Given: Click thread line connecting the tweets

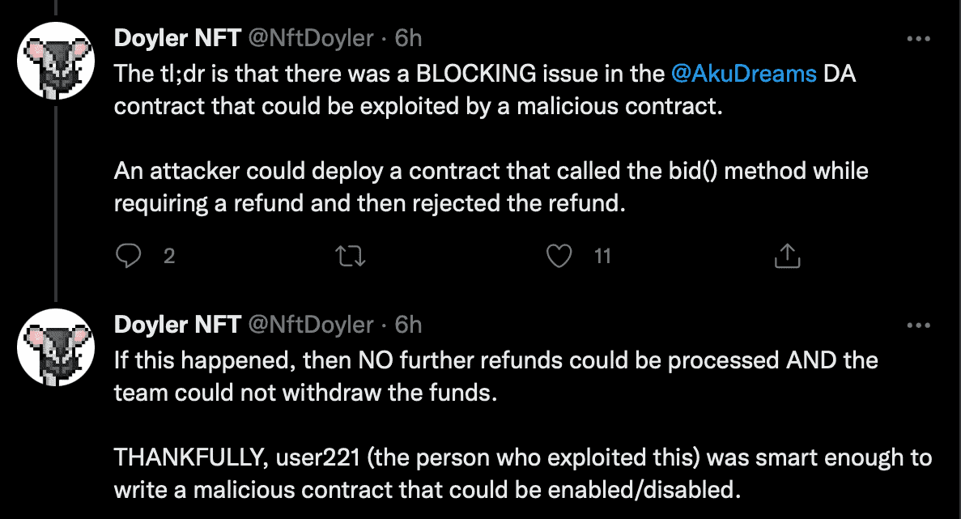Looking at the screenshot, I should 56,203.
